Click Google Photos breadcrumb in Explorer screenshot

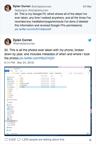pos(58,73)
